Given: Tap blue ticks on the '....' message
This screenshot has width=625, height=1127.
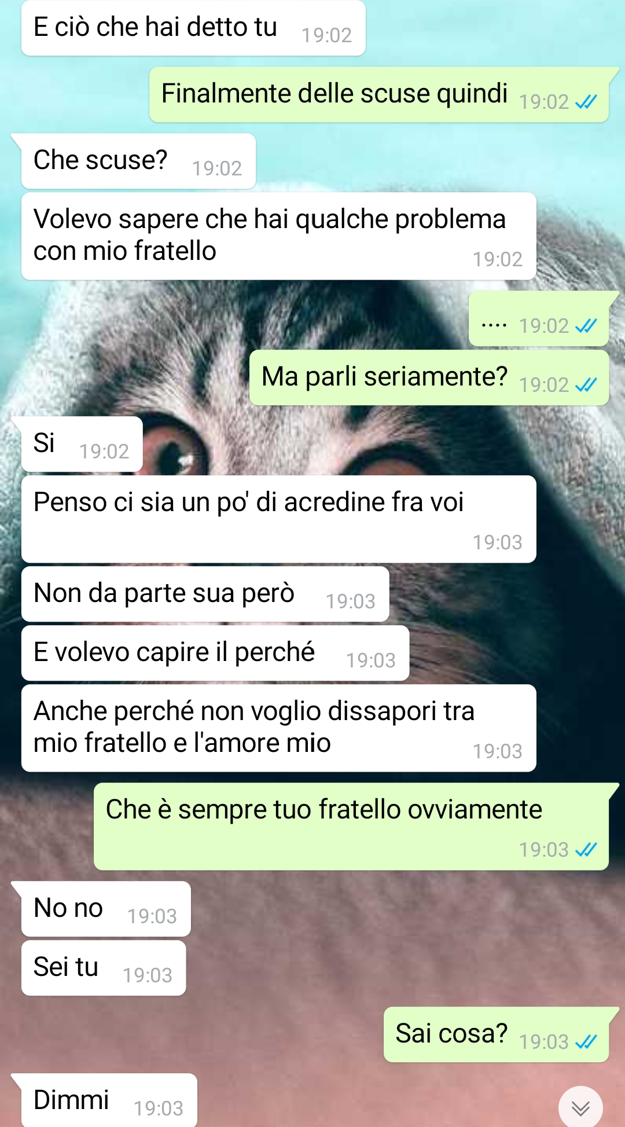Looking at the screenshot, I should pos(586,326).
